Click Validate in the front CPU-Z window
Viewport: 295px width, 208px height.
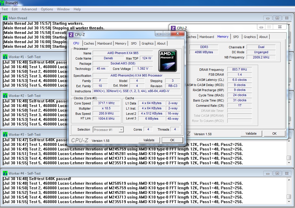149,140
